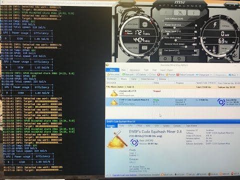The height and width of the screenshot is (180, 240).
Task: Select the System details tab
Action: pos(166,125)
